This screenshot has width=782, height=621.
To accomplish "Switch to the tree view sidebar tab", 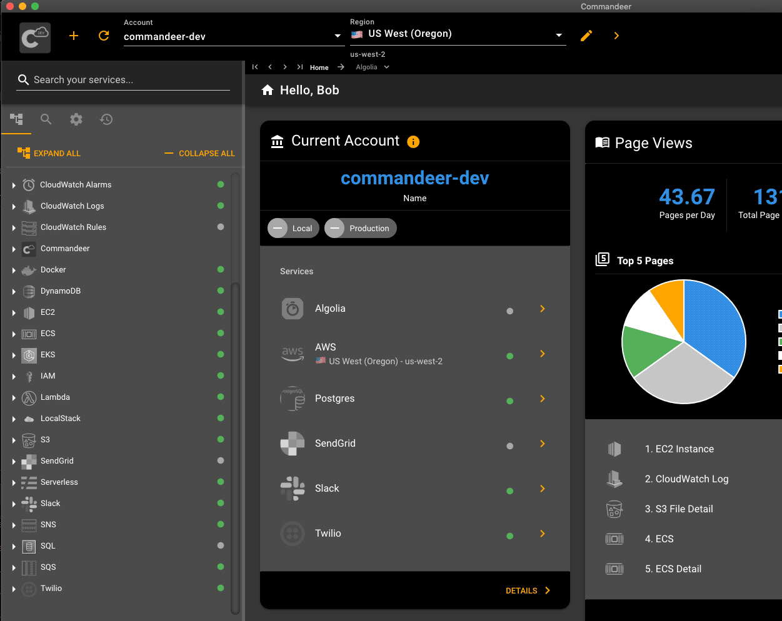I will pos(16,119).
